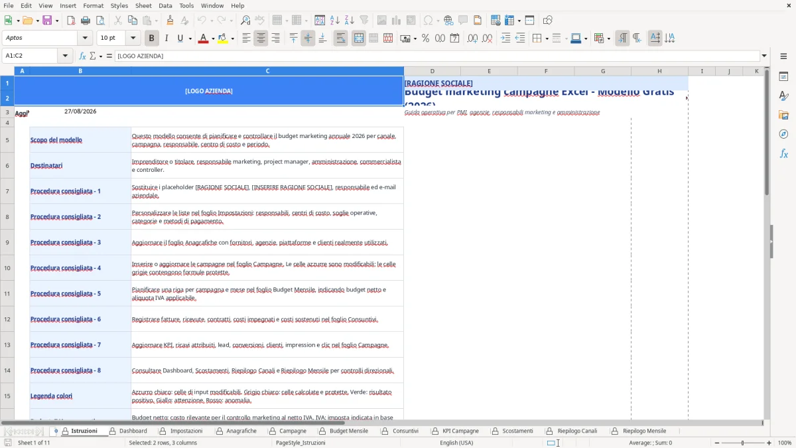
Task: Click PageStyle_Istruzioni in status bar
Action: (x=300, y=443)
